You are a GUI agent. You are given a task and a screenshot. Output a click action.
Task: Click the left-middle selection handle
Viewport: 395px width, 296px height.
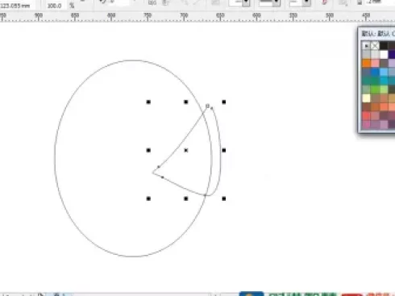pyautogui.click(x=148, y=150)
